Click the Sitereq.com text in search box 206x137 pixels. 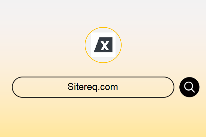[x=93, y=87]
